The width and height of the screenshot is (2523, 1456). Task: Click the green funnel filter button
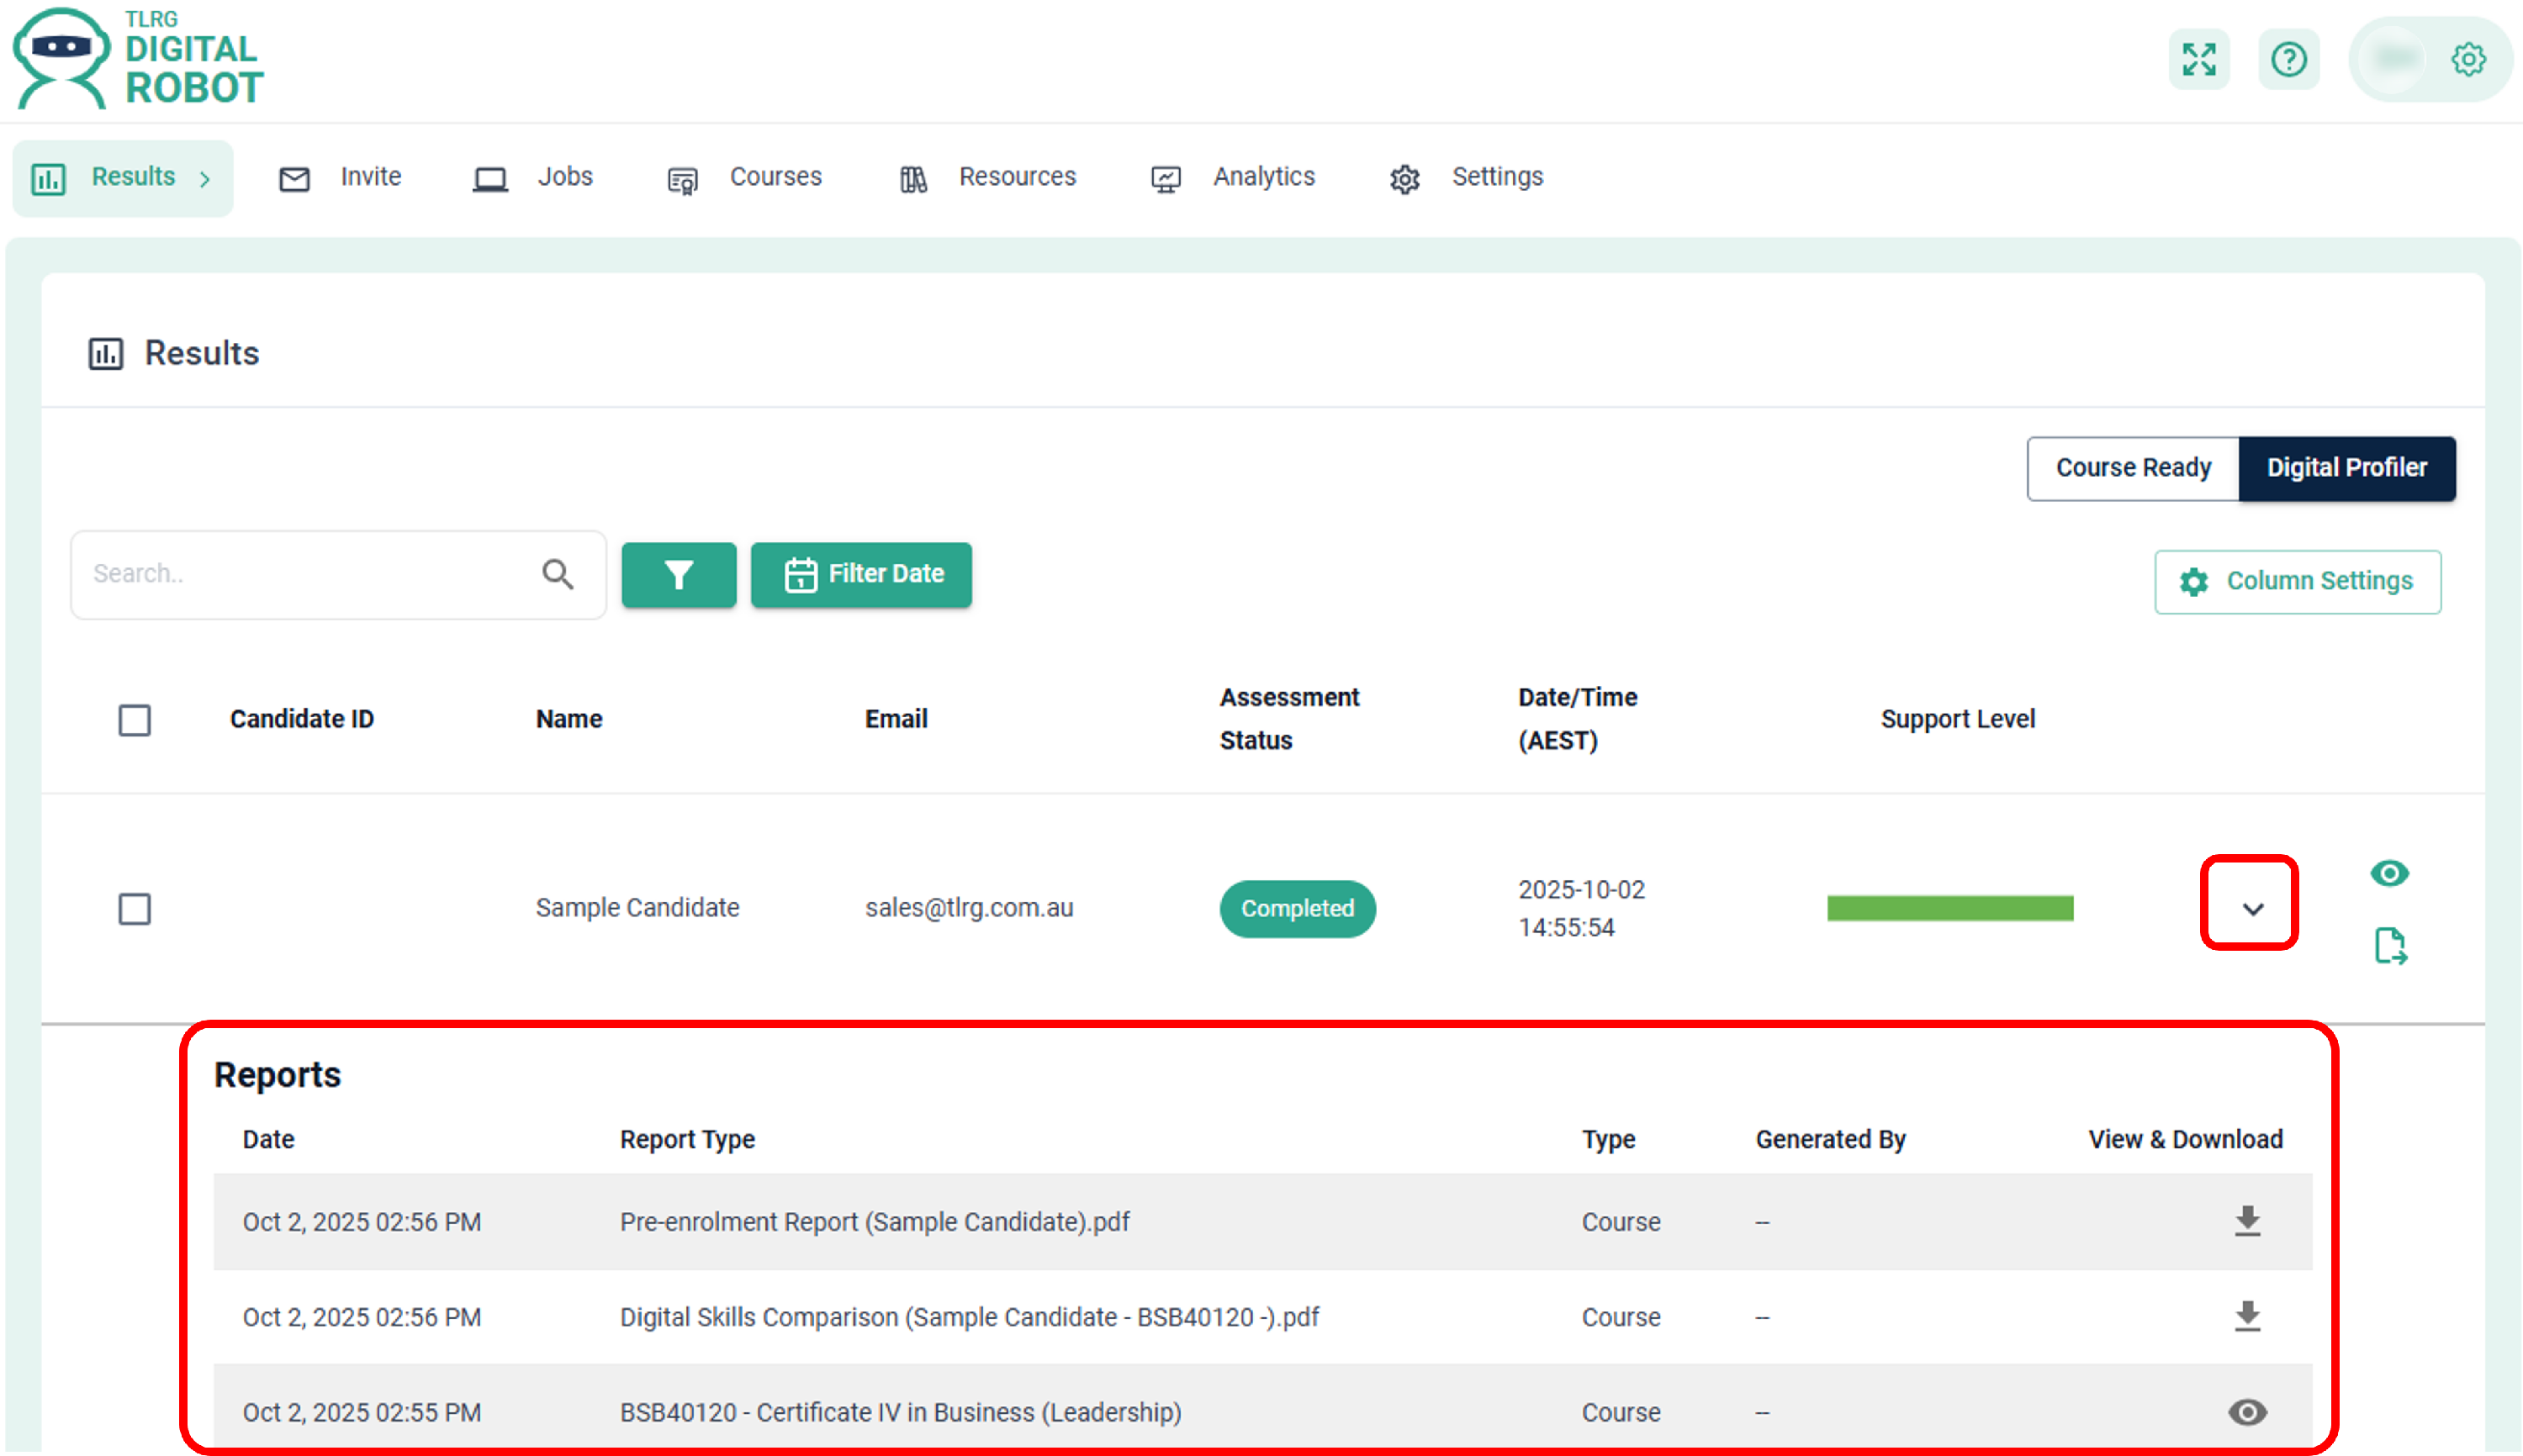click(x=679, y=575)
